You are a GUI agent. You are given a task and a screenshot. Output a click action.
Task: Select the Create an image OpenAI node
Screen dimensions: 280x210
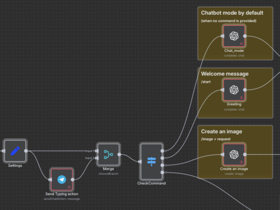pyautogui.click(x=234, y=155)
